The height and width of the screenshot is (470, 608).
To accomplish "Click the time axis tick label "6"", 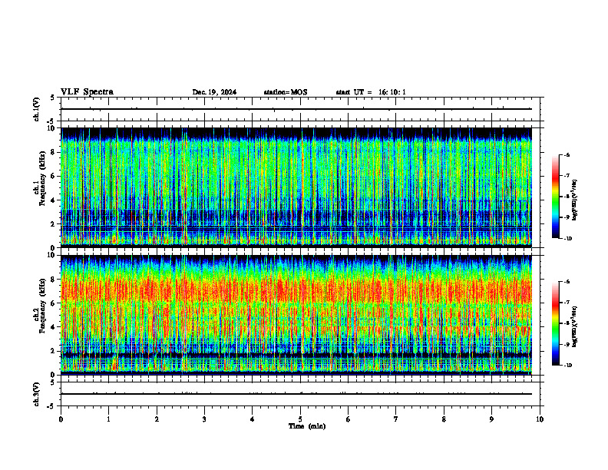I will pyautogui.click(x=349, y=419).
